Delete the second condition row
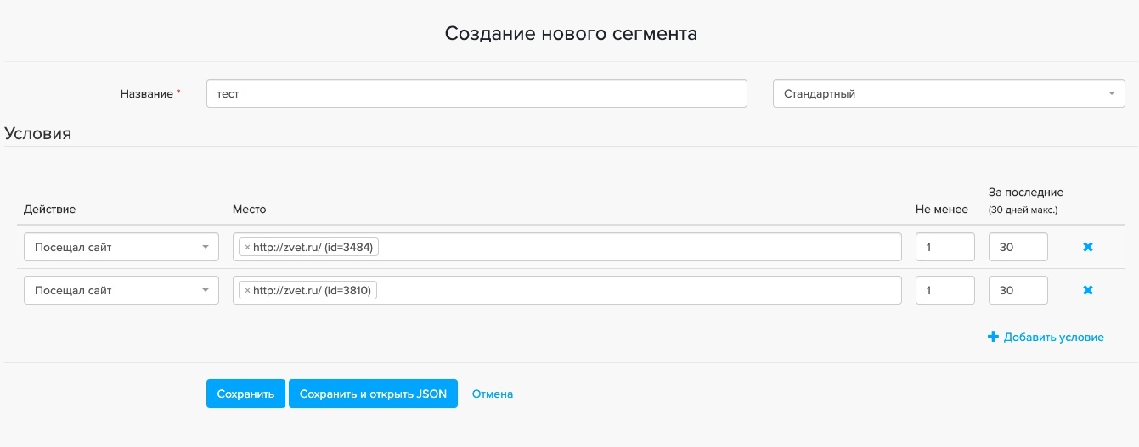Viewport: 1139px width, 447px height. tap(1087, 290)
